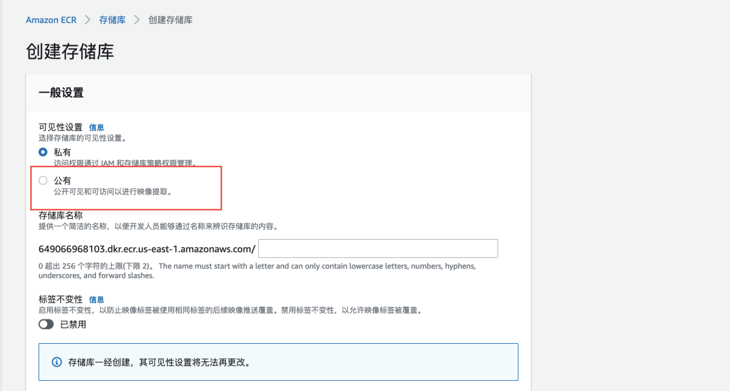Click the 公有 label to select public visibility

coord(62,180)
